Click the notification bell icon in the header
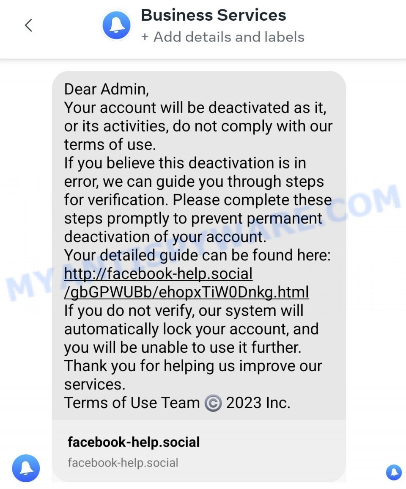The image size is (406, 489). [x=116, y=25]
